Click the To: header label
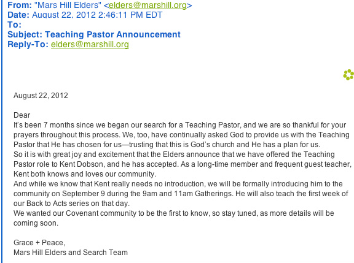This screenshot has height=263, width=354. click(x=15, y=25)
